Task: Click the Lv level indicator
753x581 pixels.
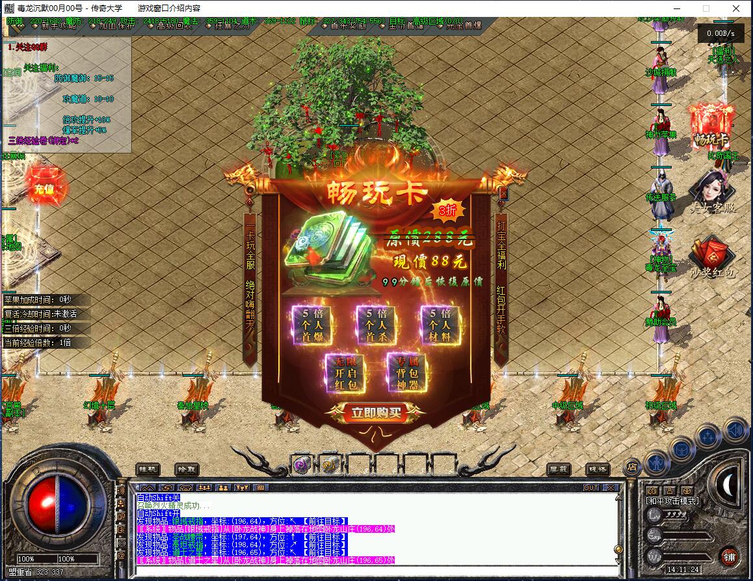Action: [654, 515]
